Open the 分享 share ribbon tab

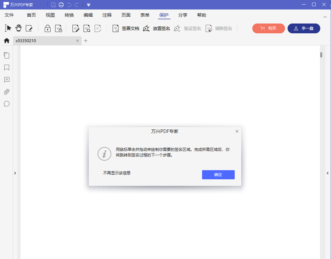[x=183, y=15]
